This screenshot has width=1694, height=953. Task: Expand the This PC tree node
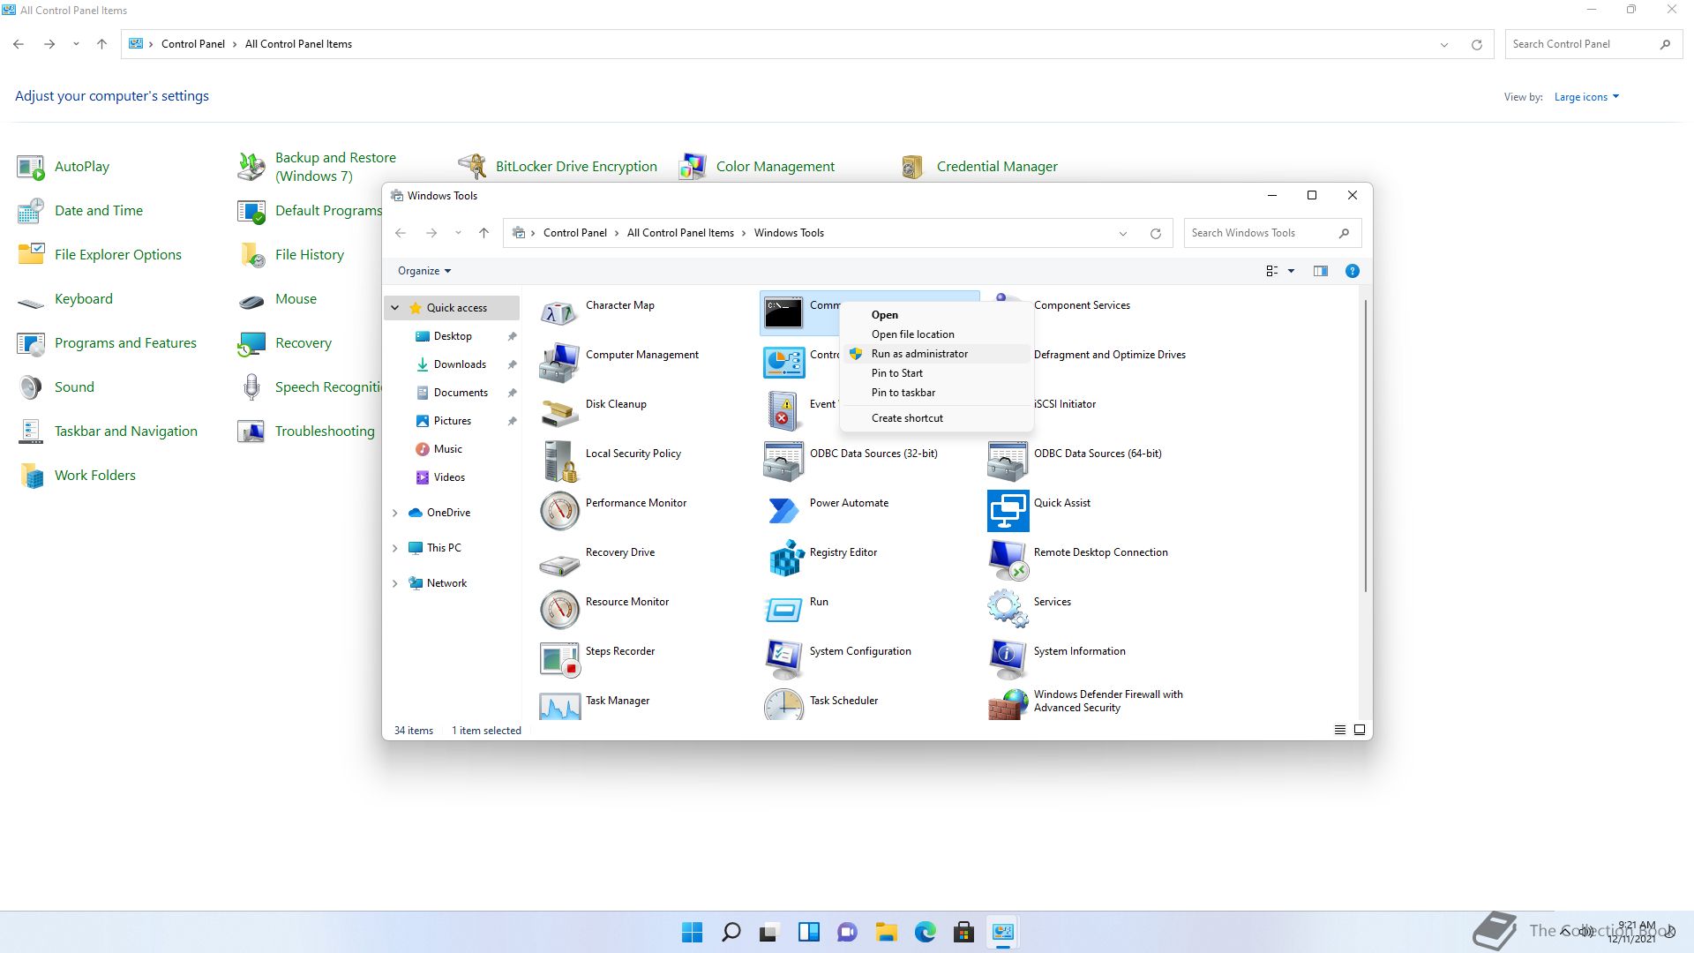tap(395, 548)
